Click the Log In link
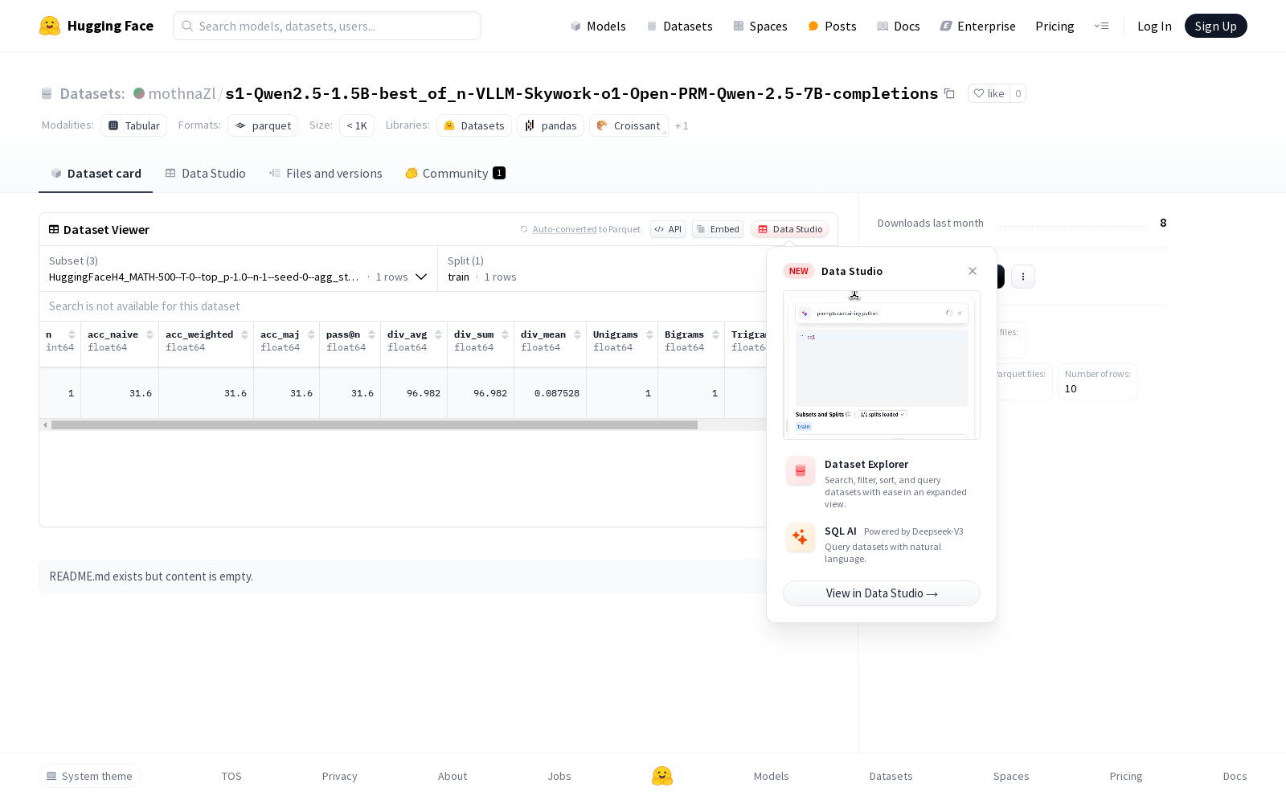1286x804 pixels. pyautogui.click(x=1154, y=27)
